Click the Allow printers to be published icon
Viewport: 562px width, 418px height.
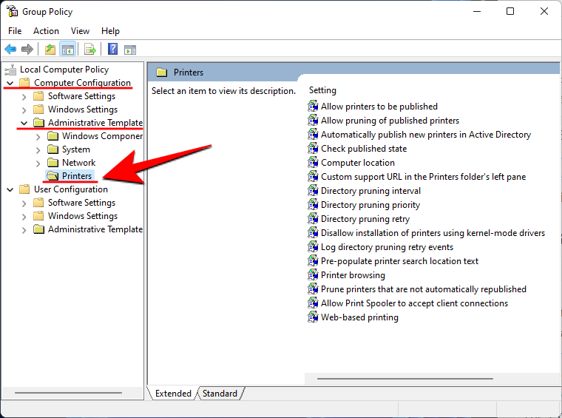point(313,106)
